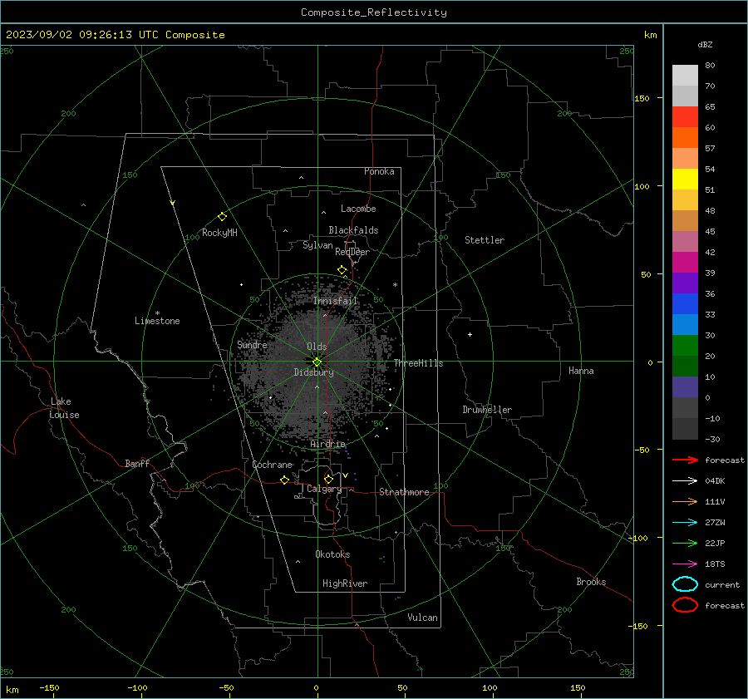
Task: Click the Sylvan label
Action: click(x=317, y=245)
